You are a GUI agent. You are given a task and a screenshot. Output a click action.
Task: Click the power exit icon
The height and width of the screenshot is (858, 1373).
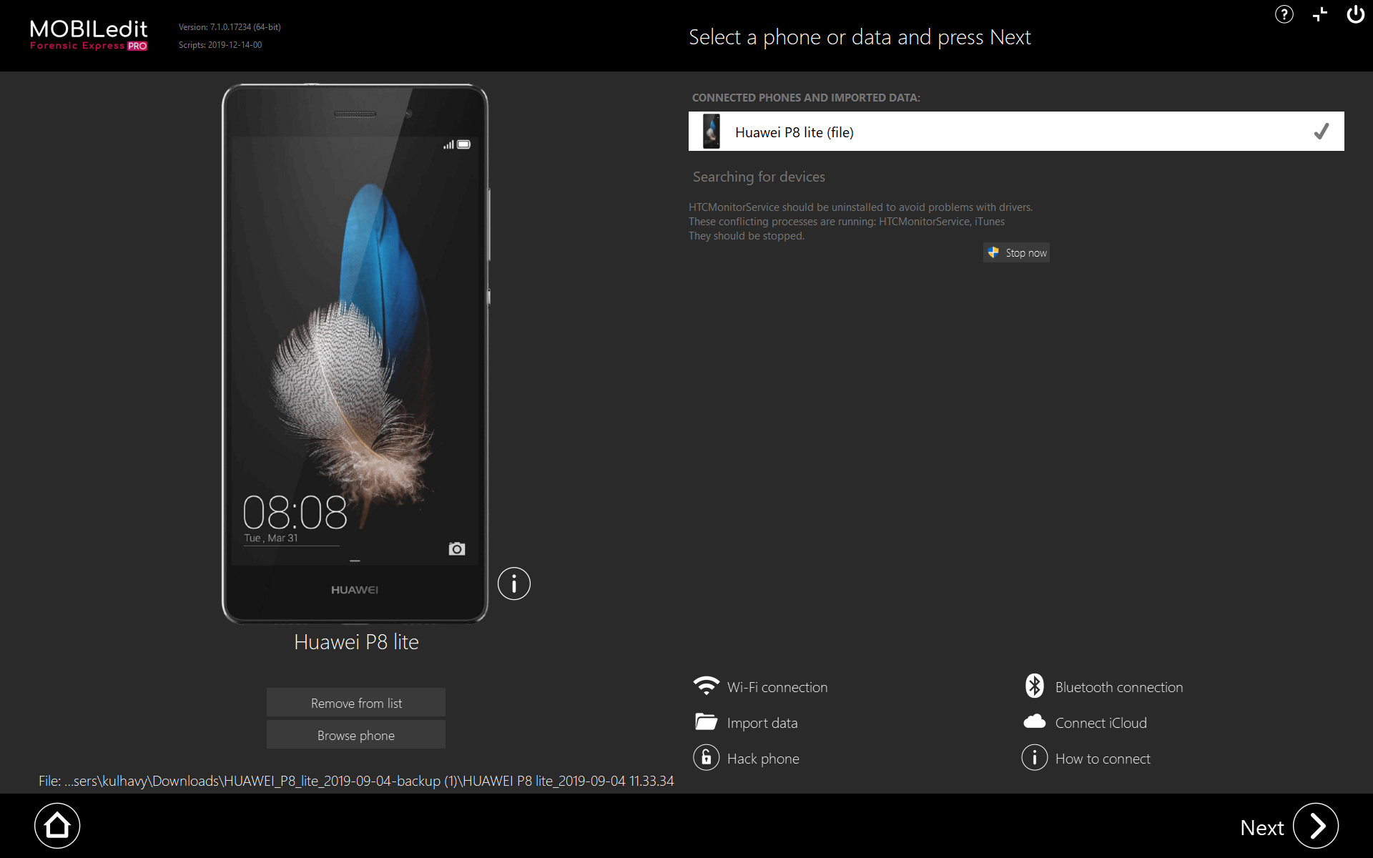[x=1355, y=14]
